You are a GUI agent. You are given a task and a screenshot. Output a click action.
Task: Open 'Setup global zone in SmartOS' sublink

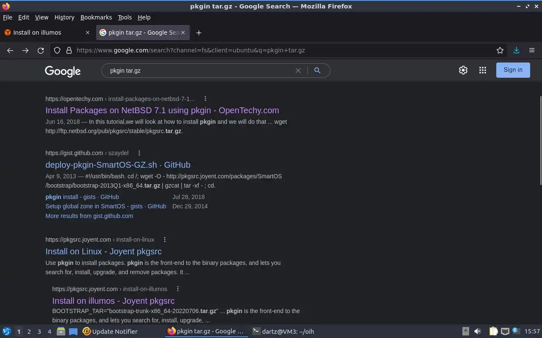pyautogui.click(x=105, y=206)
